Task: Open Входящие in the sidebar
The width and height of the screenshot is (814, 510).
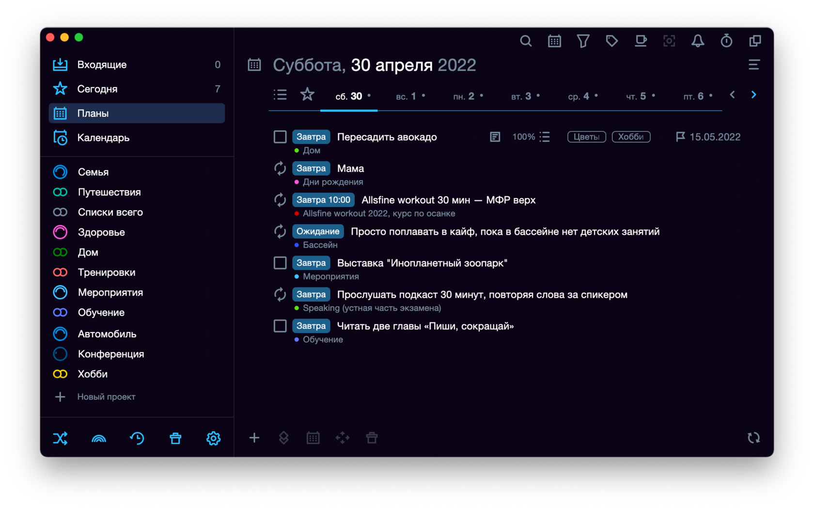Action: [x=137, y=64]
